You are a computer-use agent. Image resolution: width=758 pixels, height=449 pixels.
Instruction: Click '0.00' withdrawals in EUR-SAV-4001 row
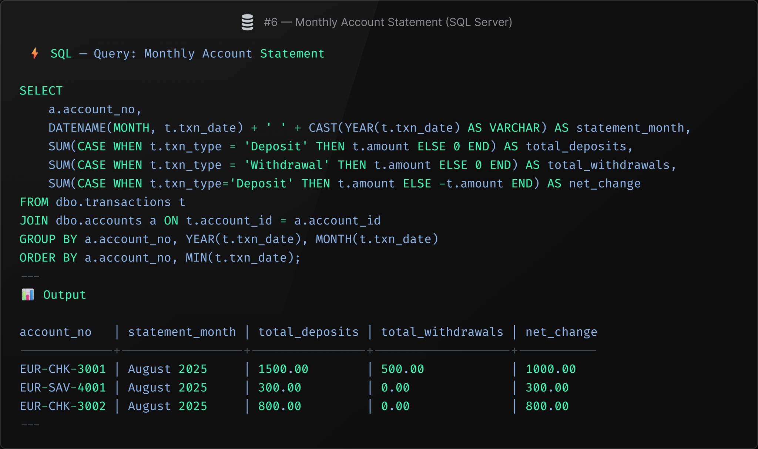(395, 388)
